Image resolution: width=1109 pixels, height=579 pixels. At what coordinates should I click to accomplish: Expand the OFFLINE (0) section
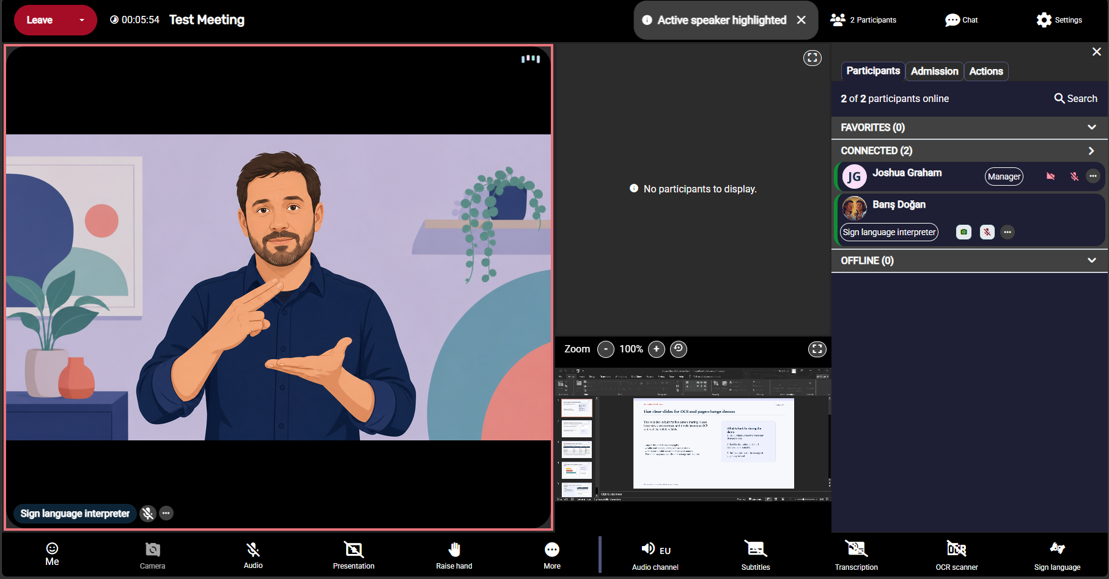tap(970, 261)
